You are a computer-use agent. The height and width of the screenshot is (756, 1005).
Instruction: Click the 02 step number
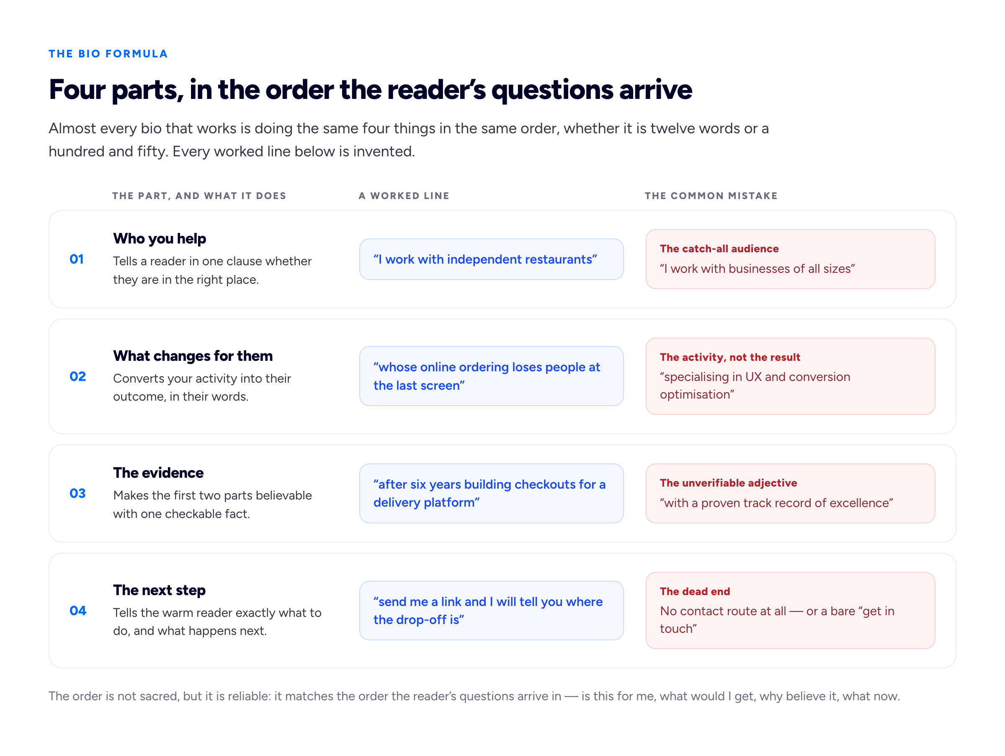pos(78,376)
